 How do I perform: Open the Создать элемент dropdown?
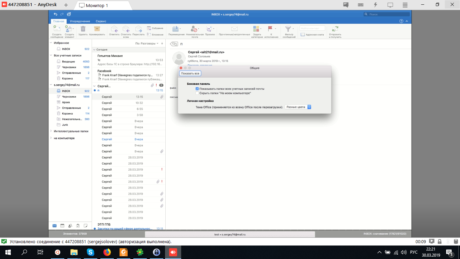point(73,29)
